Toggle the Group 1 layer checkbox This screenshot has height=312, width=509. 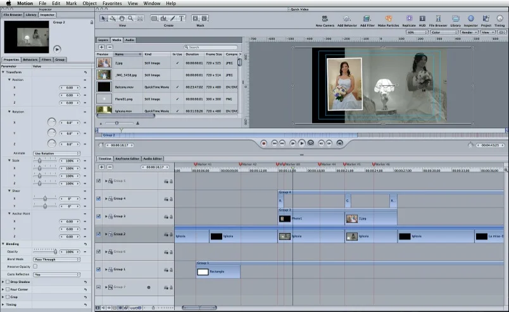[x=98, y=269]
